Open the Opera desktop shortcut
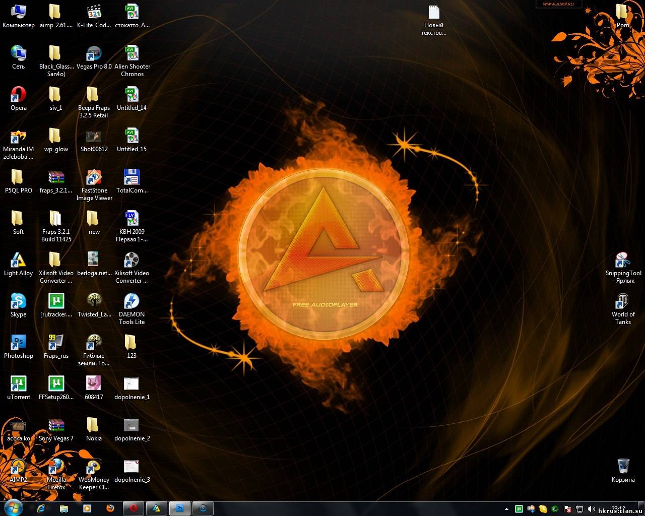 (x=19, y=95)
